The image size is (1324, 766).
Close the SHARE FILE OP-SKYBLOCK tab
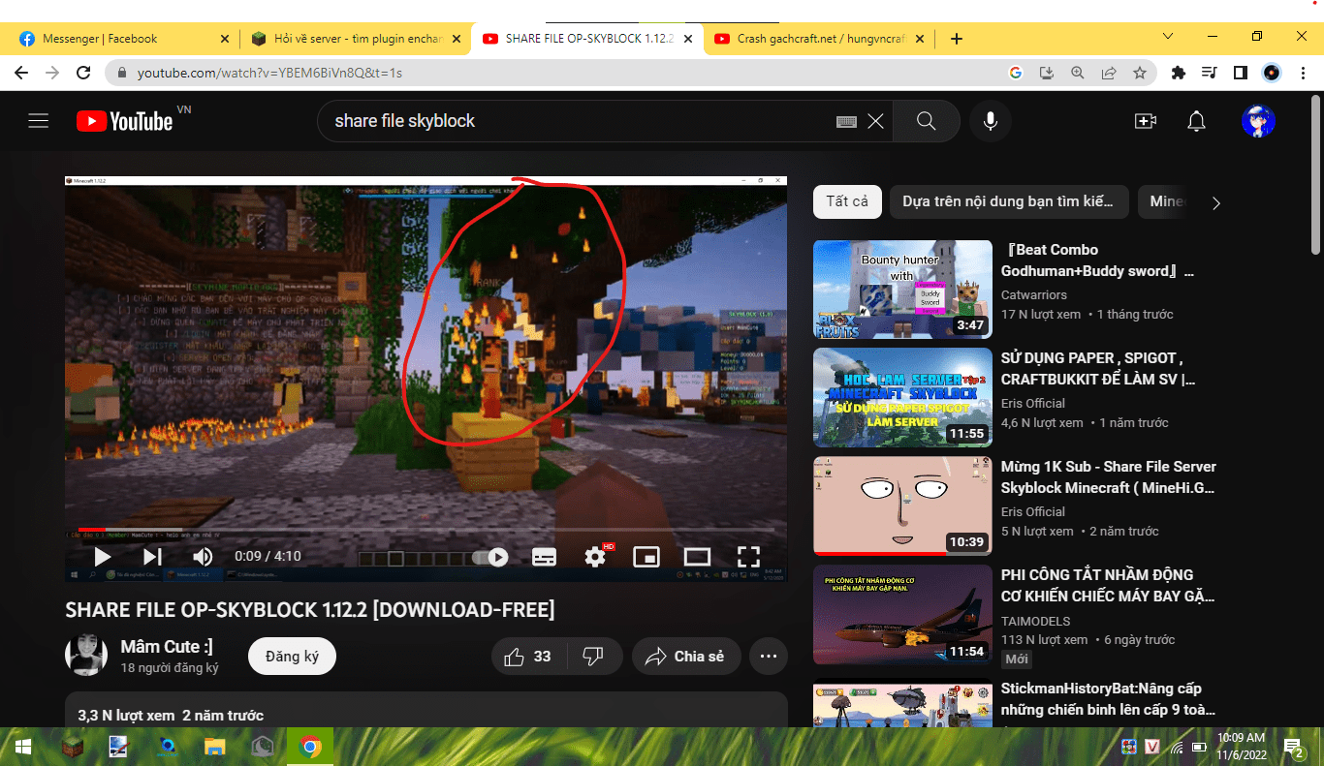(688, 39)
